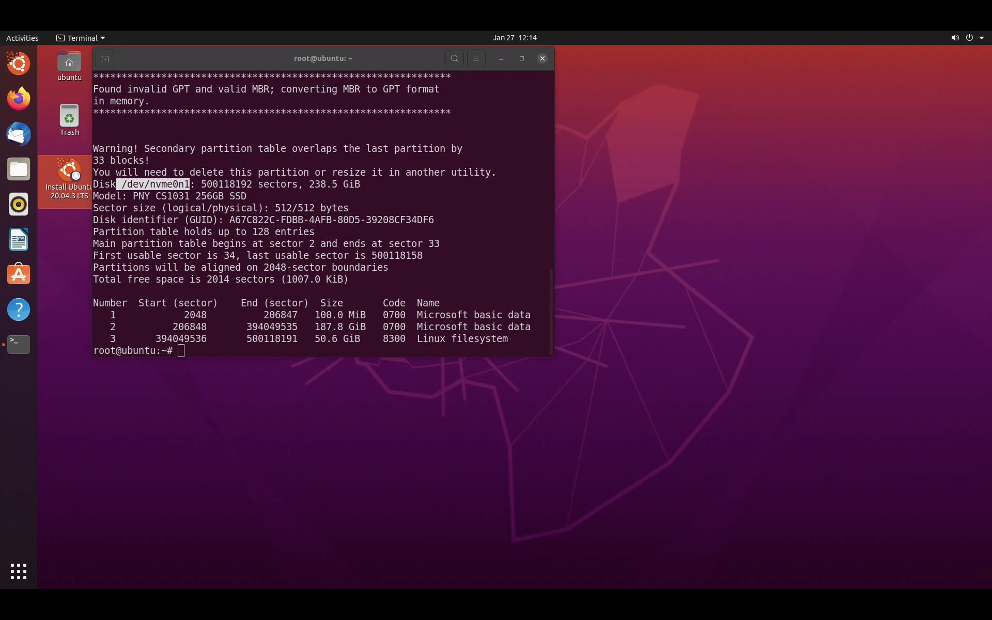This screenshot has width=992, height=620.
Task: Click 'Sector size (logical/physical)' line
Action: pyautogui.click(x=221, y=208)
